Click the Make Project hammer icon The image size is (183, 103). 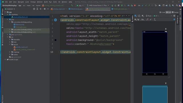(72, 5)
